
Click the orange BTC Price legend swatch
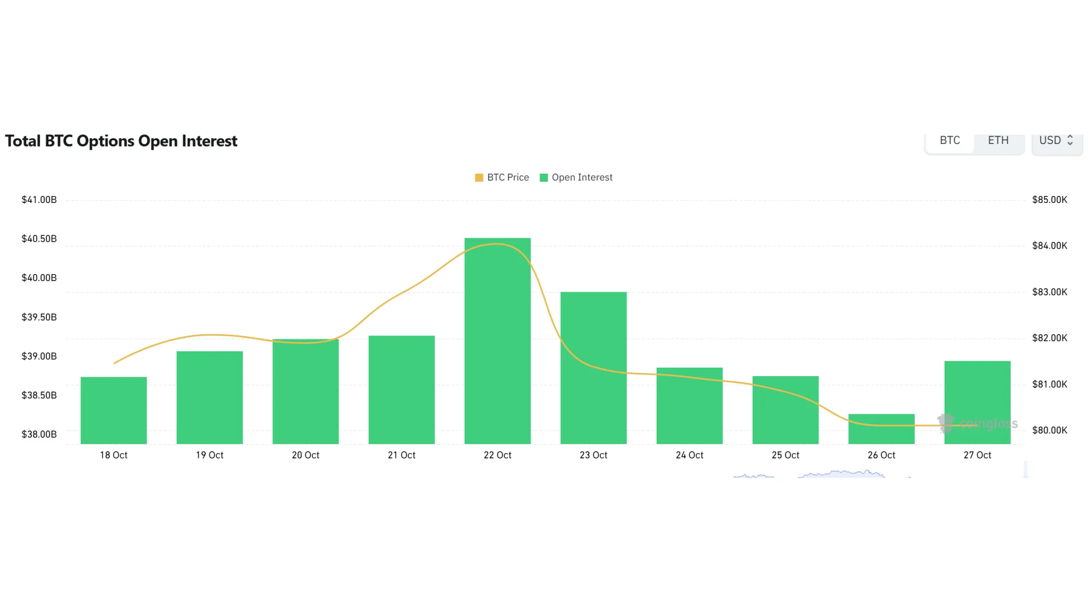479,177
